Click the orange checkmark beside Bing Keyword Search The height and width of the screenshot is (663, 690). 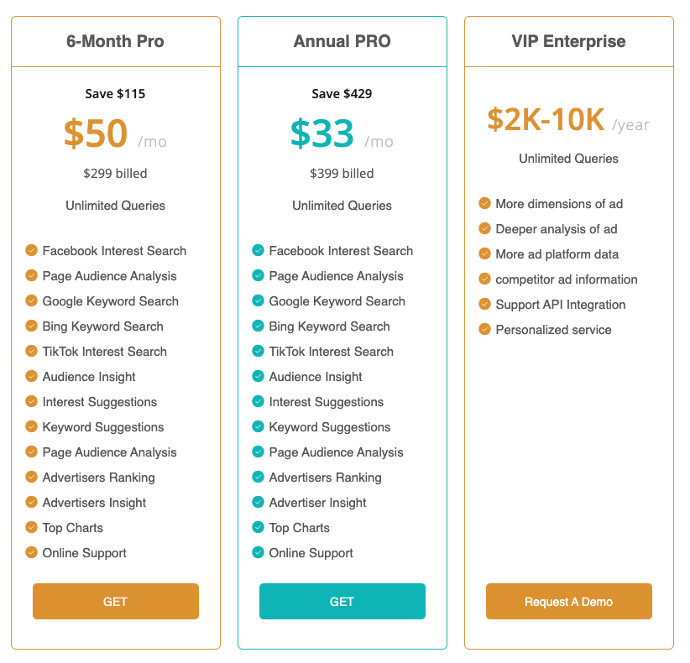point(32,326)
